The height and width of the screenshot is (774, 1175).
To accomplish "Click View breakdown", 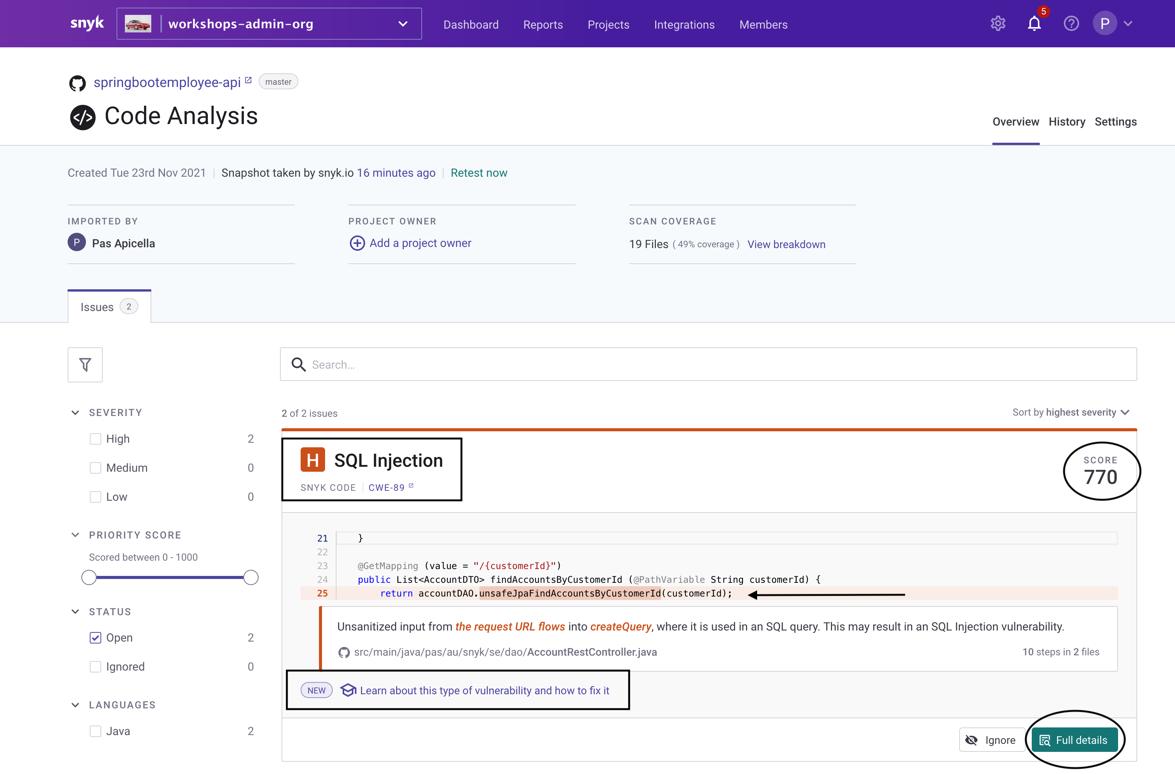I will pyautogui.click(x=786, y=244).
